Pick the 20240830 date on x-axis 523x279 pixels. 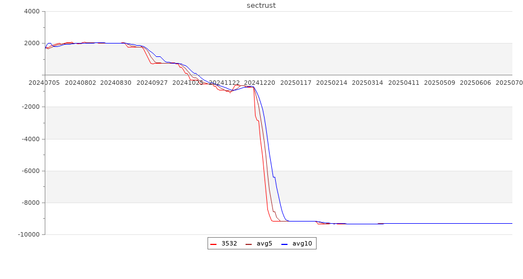click(116, 83)
